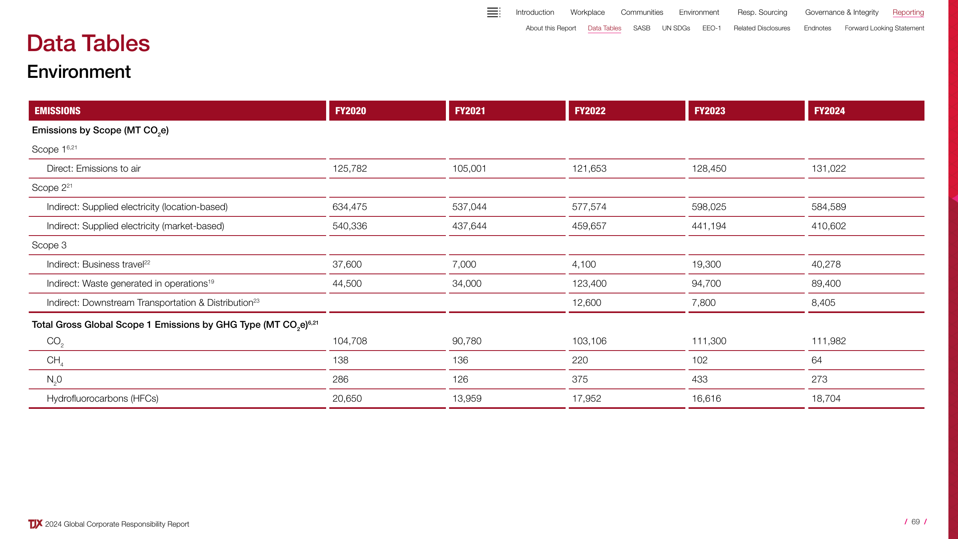Open Related Disclosures subpage
Image resolution: width=958 pixels, height=539 pixels.
(x=762, y=28)
